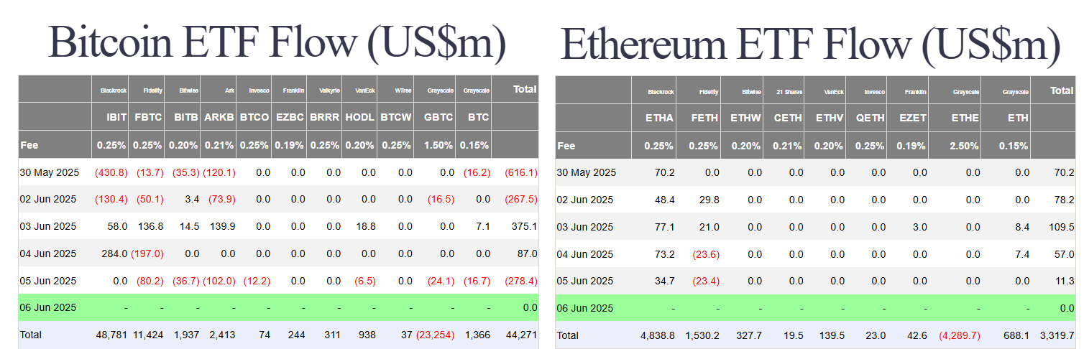The image size is (1084, 349).
Task: Click the CETH ticker column header
Action: [789, 118]
